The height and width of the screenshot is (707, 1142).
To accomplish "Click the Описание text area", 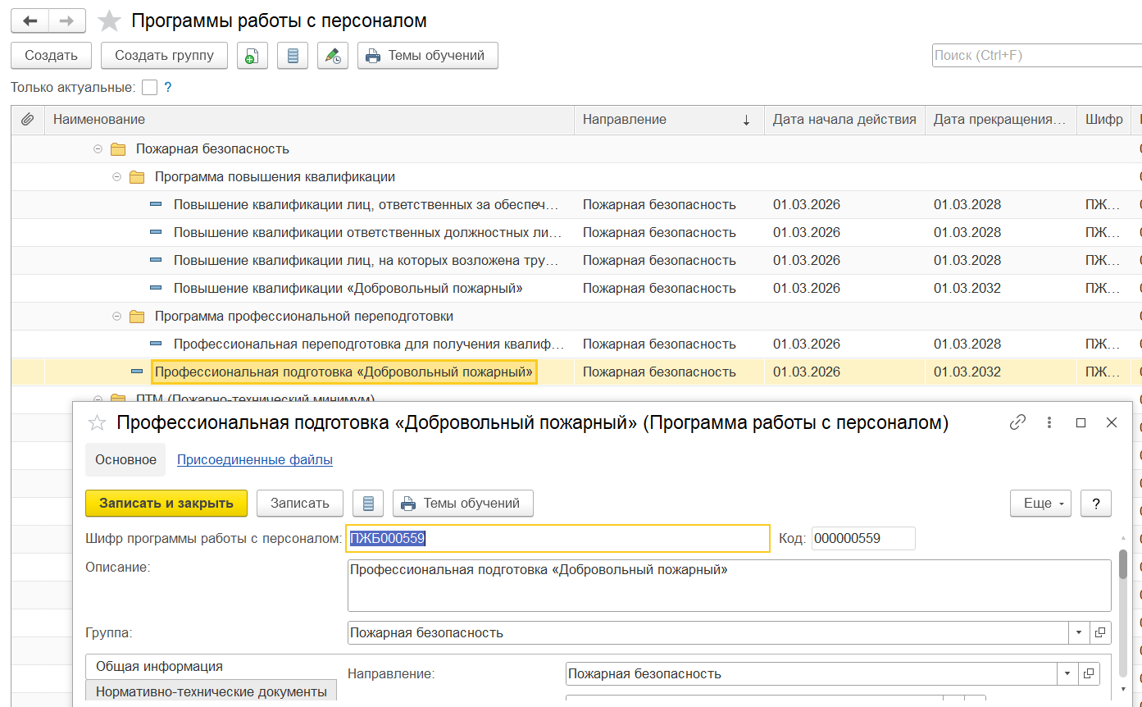I will 729,586.
